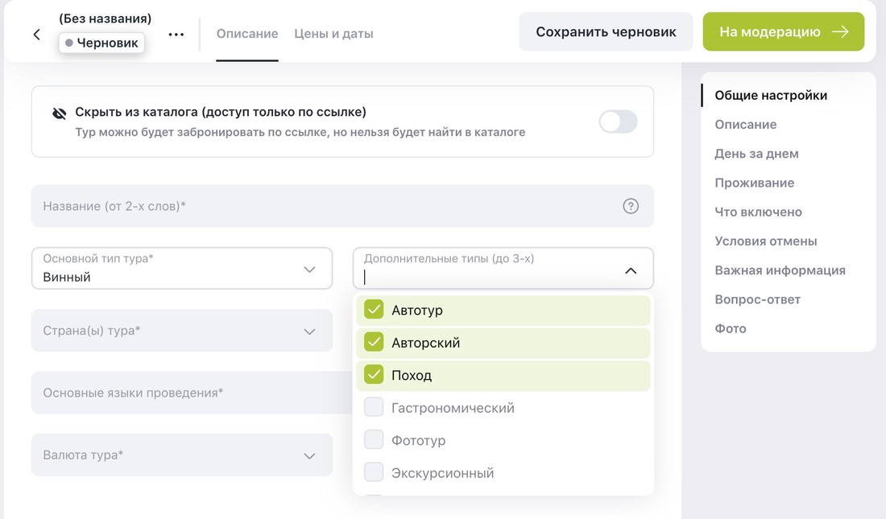The image size is (886, 519).
Task: Check the Фототур checkbox
Action: tap(374, 439)
